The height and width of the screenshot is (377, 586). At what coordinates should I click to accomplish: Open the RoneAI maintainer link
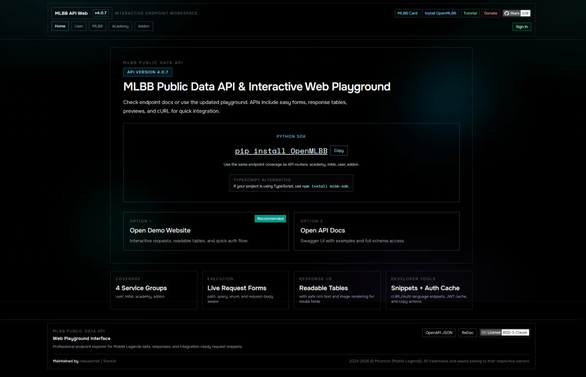pyautogui.click(x=110, y=361)
